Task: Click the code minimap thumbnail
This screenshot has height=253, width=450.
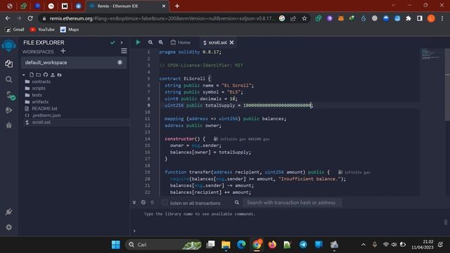Action: pos(432,54)
